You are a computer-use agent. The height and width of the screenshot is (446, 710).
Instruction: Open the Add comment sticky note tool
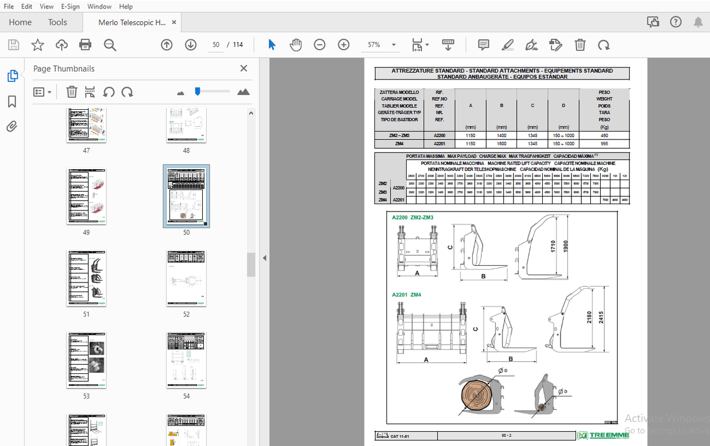483,45
